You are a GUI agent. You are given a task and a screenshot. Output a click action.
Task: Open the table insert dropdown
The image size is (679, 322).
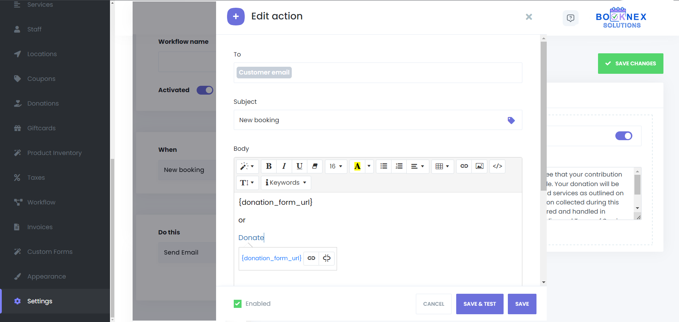click(442, 166)
